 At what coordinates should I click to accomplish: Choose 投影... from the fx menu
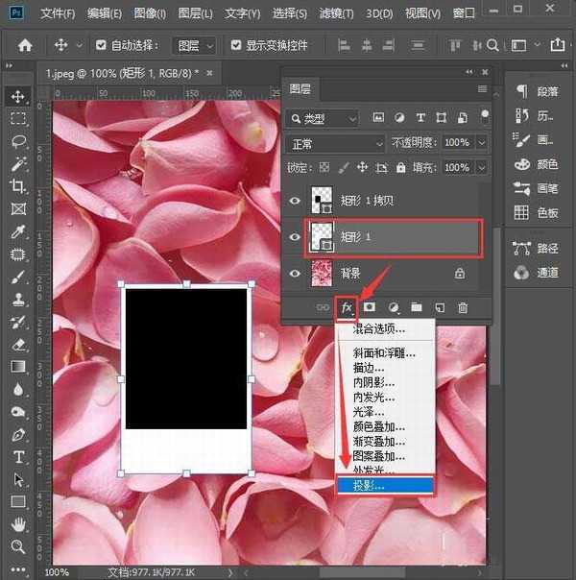tap(384, 486)
